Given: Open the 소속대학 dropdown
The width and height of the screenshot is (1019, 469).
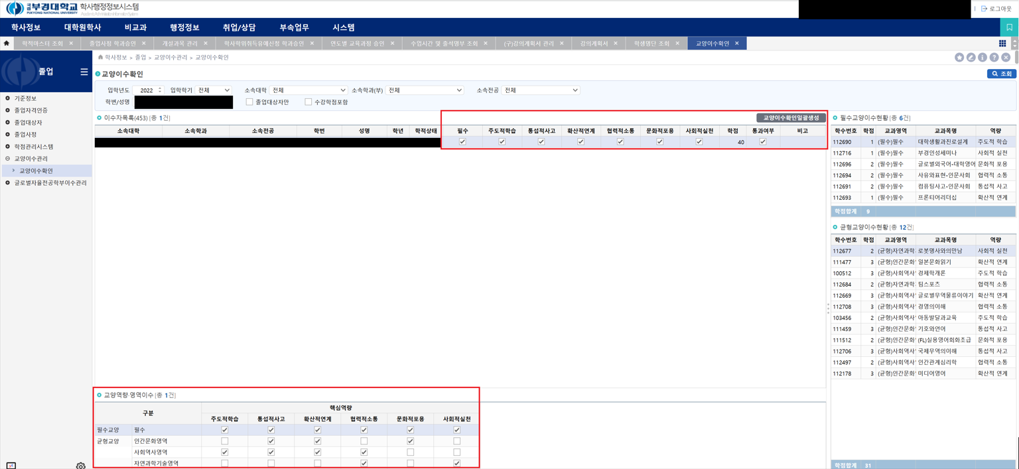Looking at the screenshot, I should coord(308,90).
